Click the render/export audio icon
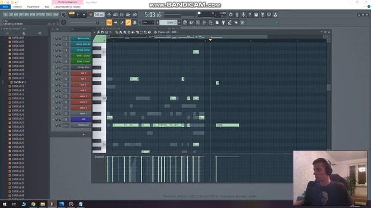This screenshot has width=371, height=208. [x=263, y=14]
